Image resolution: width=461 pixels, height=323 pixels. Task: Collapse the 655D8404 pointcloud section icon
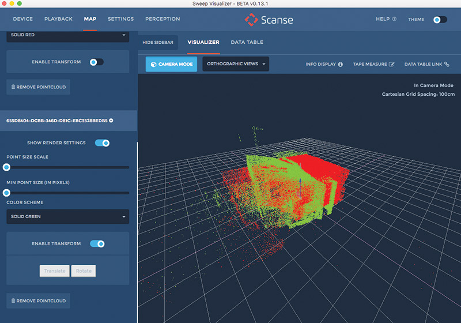point(111,121)
